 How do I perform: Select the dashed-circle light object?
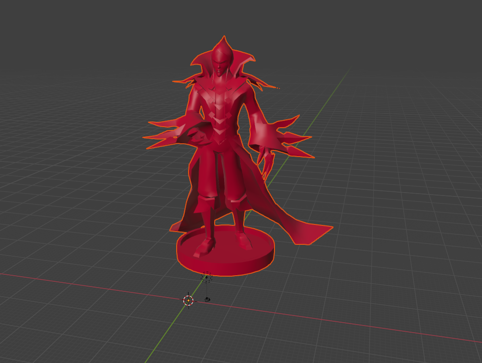[207, 277]
